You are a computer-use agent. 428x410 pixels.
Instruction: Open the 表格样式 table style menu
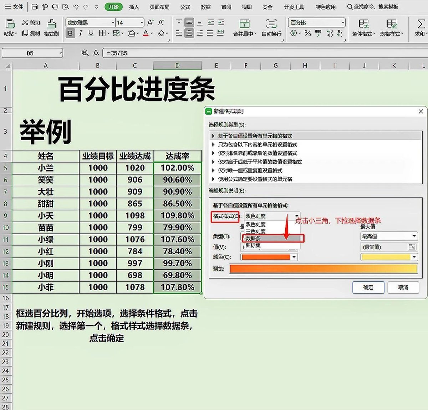[x=392, y=28]
